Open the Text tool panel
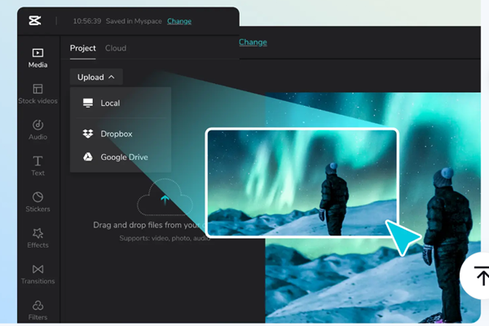 (x=37, y=165)
